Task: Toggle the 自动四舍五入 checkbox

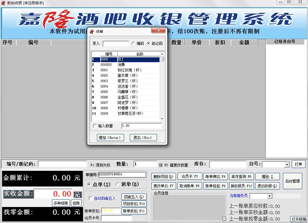Action: click(91, 198)
